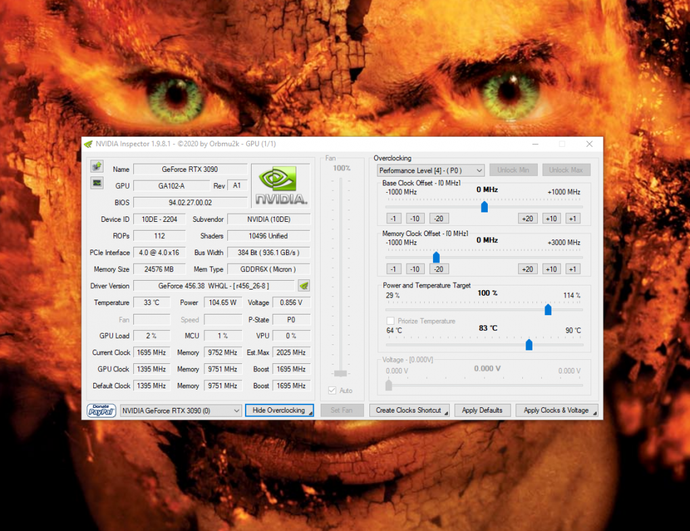Click Create Clocks Shortcut button

(409, 411)
